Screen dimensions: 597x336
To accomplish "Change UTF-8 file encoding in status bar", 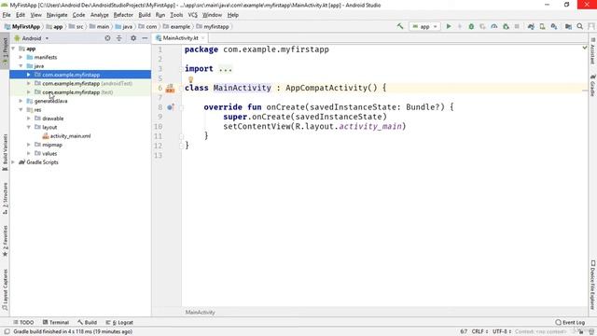I will pos(502,331).
